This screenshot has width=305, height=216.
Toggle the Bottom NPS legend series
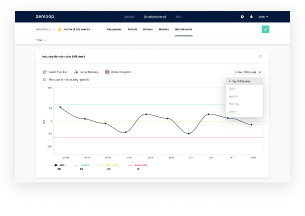[x=137, y=165]
